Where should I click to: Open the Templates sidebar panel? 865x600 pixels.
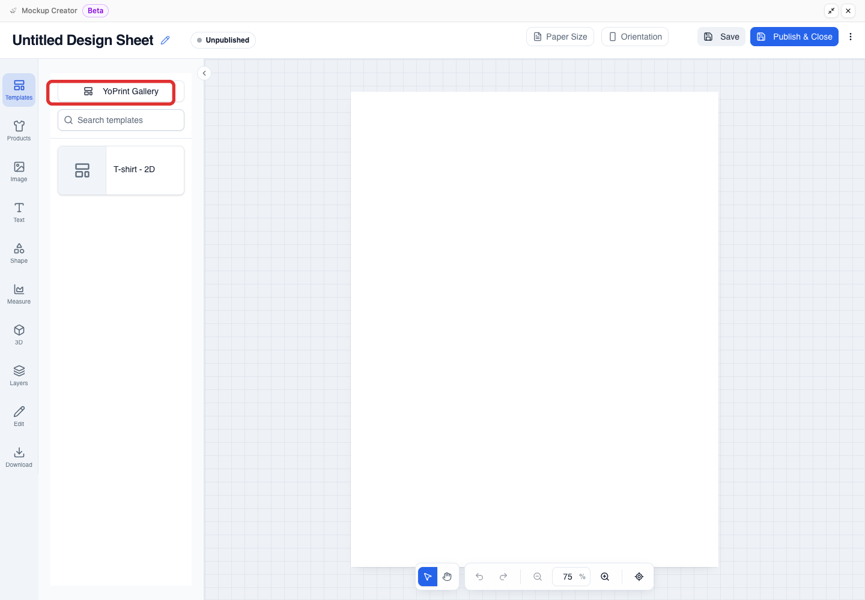pos(19,90)
